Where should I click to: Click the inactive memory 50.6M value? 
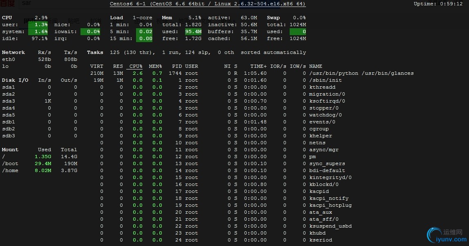[x=249, y=25]
